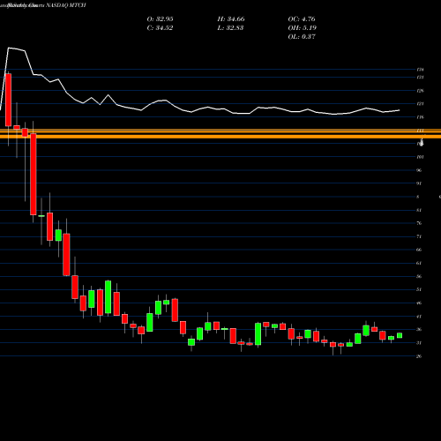Click the 36 price axis label
441x441 pixels.
pos(419,330)
